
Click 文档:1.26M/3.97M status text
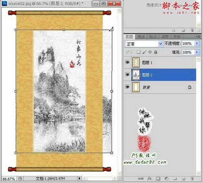click(50, 179)
